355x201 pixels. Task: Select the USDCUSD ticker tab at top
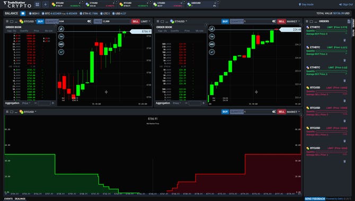[202, 4]
